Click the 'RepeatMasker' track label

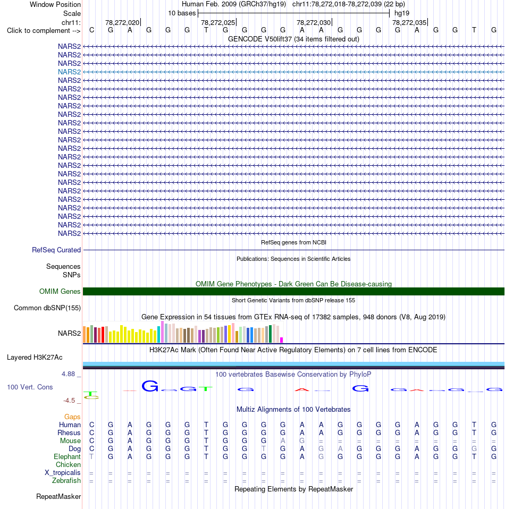pos(58,497)
